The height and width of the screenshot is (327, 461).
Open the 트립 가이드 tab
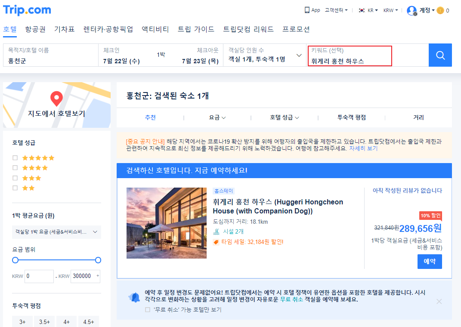(196, 29)
